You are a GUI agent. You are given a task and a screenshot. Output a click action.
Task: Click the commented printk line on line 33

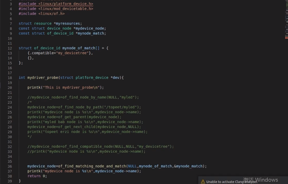[86, 152]
